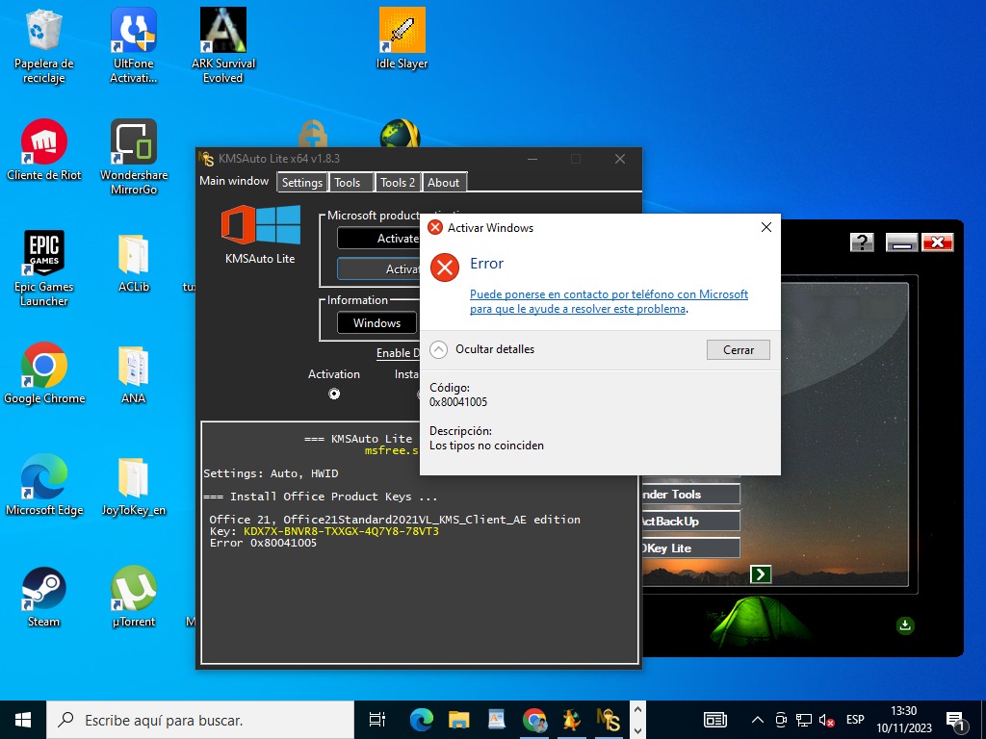Click the question mark help button in the black window
Screen dimensions: 986x739
click(x=862, y=242)
